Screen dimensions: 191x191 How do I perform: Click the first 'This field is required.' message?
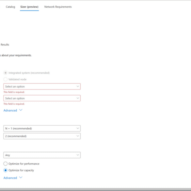14,92
